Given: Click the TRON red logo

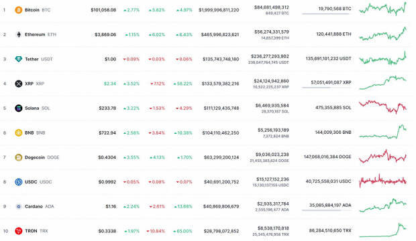Looking at the screenshot, I should [19, 231].
